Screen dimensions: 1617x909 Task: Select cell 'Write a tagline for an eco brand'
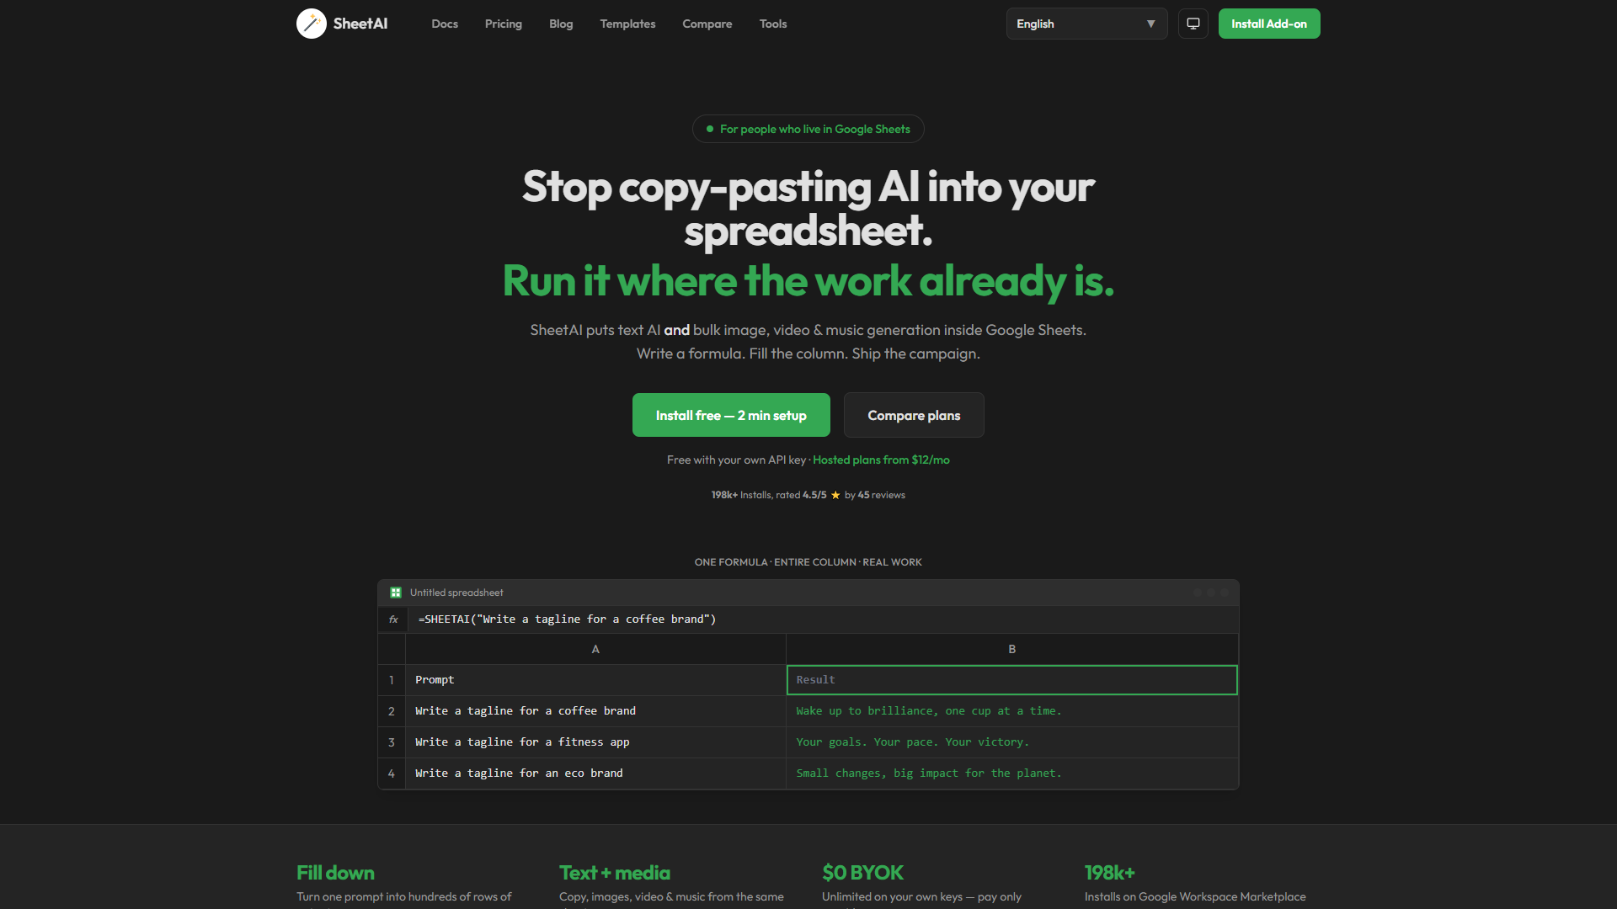[595, 773]
